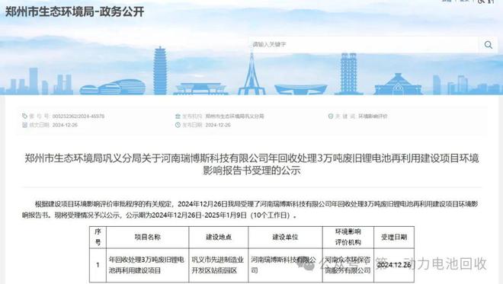Image resolution: width=503 pixels, height=284 pixels.
Task: Click the article headline about 河南瑞博斯科技有限公司
Action: [251, 164]
